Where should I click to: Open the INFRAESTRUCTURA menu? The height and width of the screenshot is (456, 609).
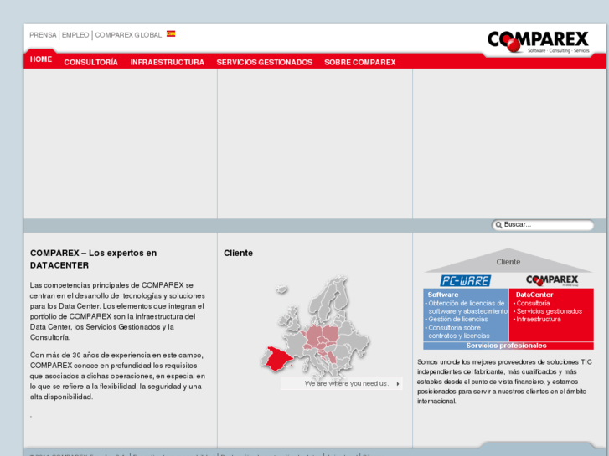pos(168,62)
